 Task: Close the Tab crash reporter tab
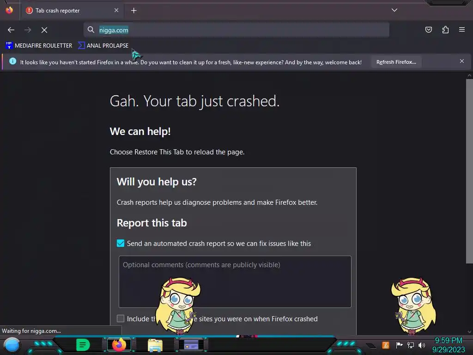tap(116, 10)
